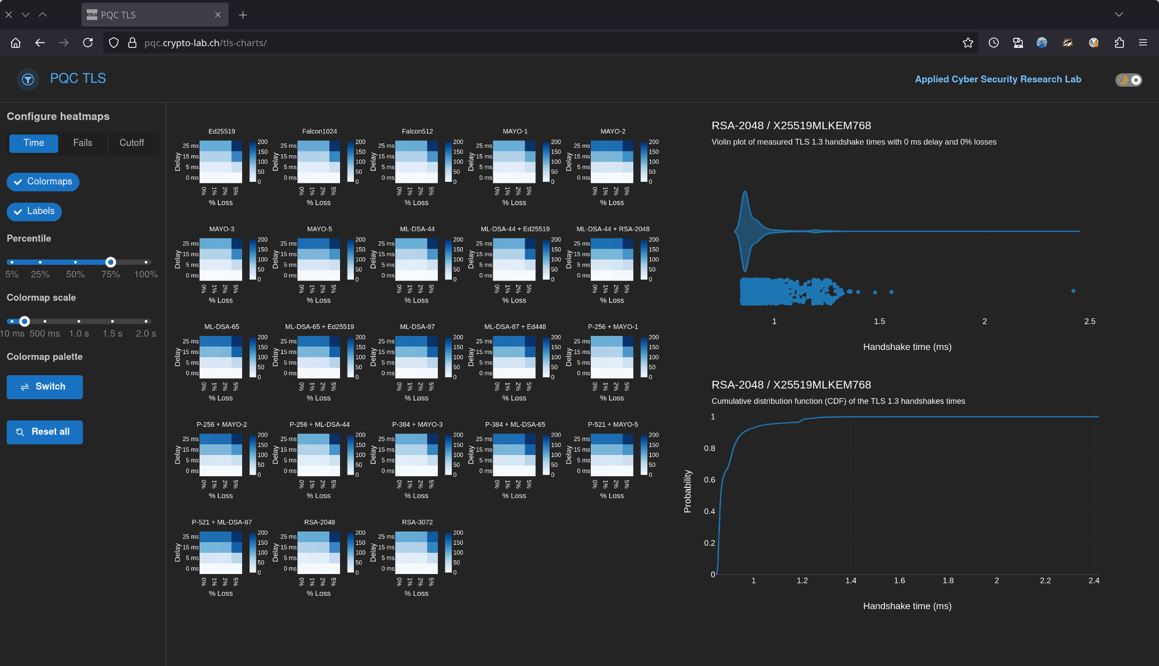Viewport: 1159px width, 666px height.
Task: Select the Fails heatmap tab
Action: tap(82, 143)
